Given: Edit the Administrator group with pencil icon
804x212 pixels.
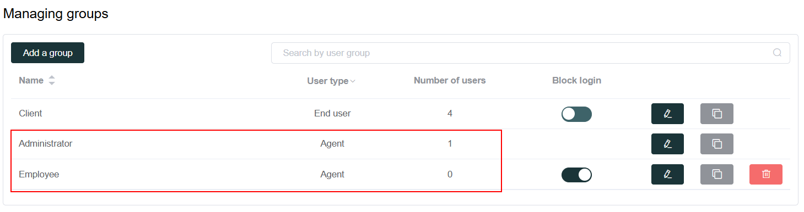Looking at the screenshot, I should tap(667, 144).
